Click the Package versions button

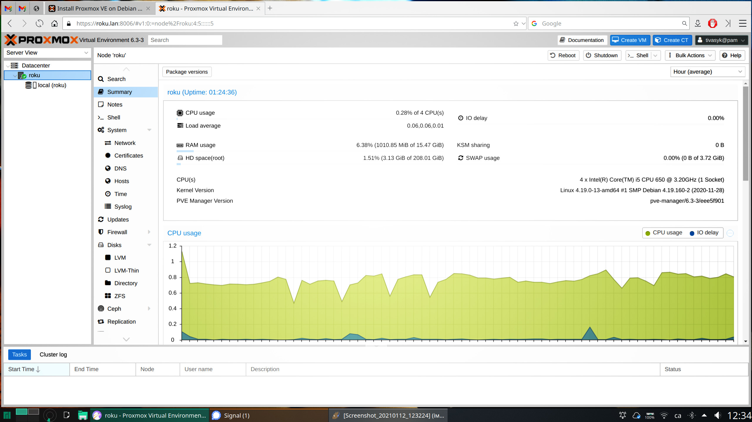point(187,72)
